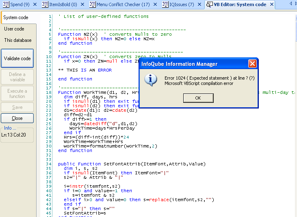Click 'SetFontAttrib=s' code line
Screen dimensions: 297x217
click(85, 213)
